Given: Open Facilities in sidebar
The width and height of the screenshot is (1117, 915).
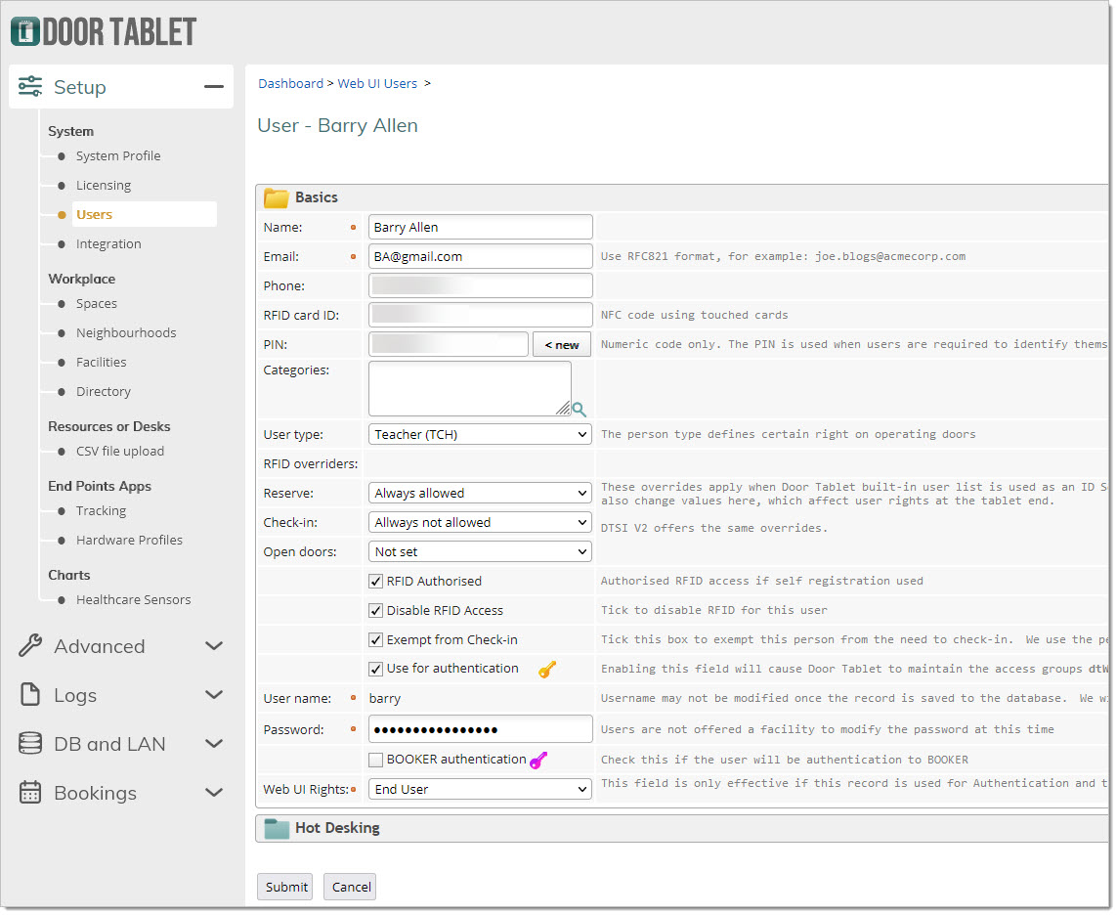Looking at the screenshot, I should 102,362.
